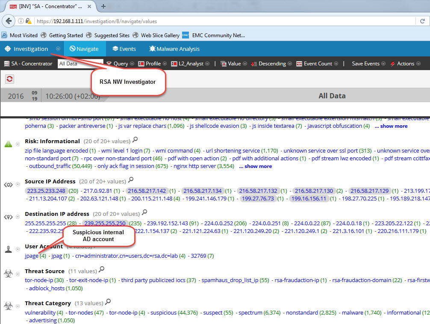Open the Descending sort order dropdown
The height and width of the screenshot is (324, 430).
(269, 64)
